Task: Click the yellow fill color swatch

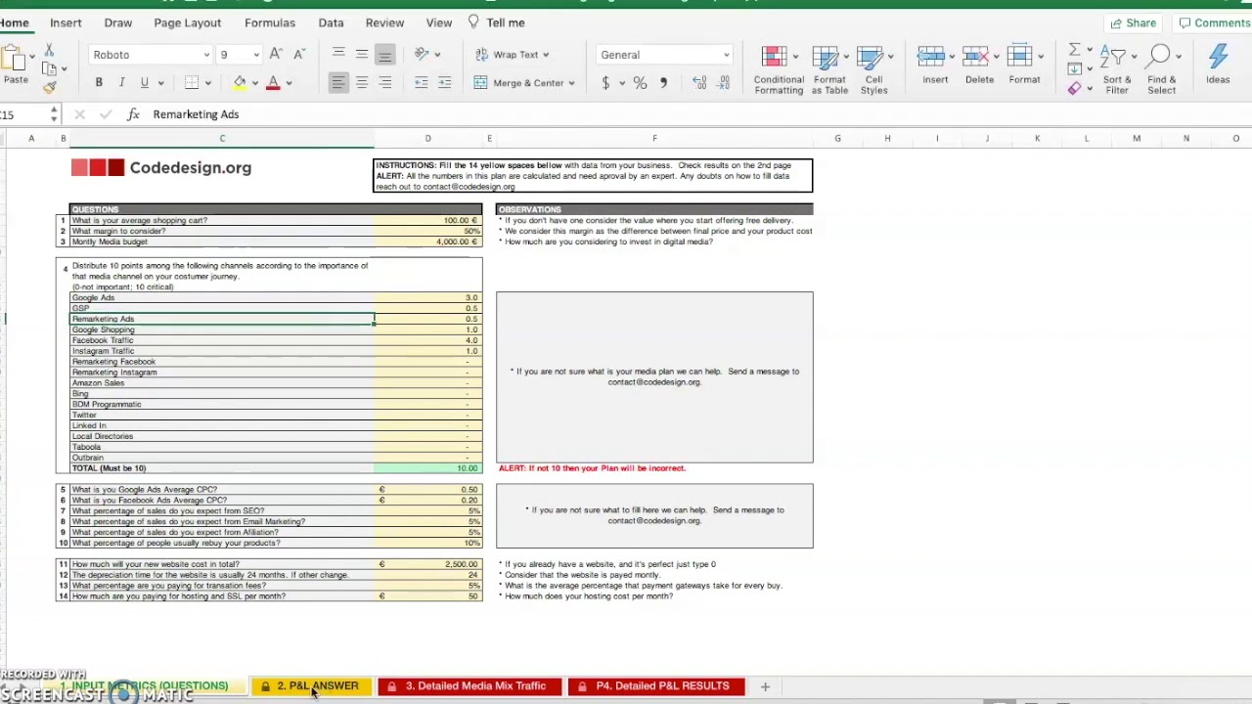Action: 240,83
